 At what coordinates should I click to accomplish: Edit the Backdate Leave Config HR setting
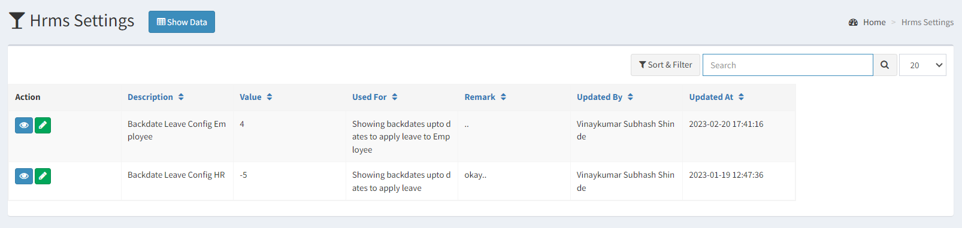(x=43, y=176)
